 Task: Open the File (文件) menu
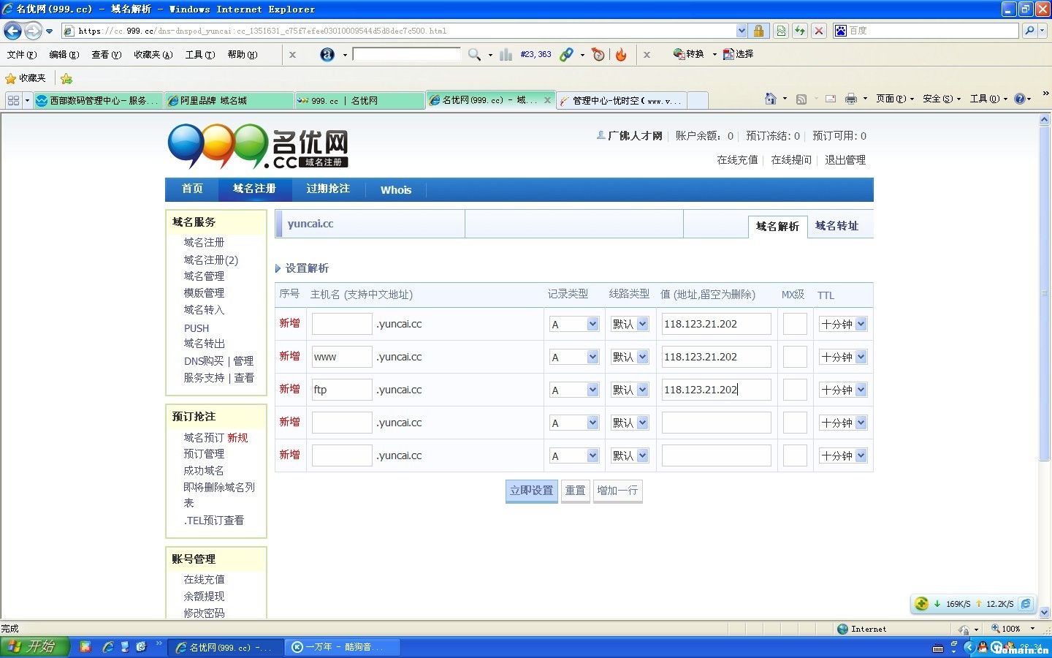[x=21, y=54]
